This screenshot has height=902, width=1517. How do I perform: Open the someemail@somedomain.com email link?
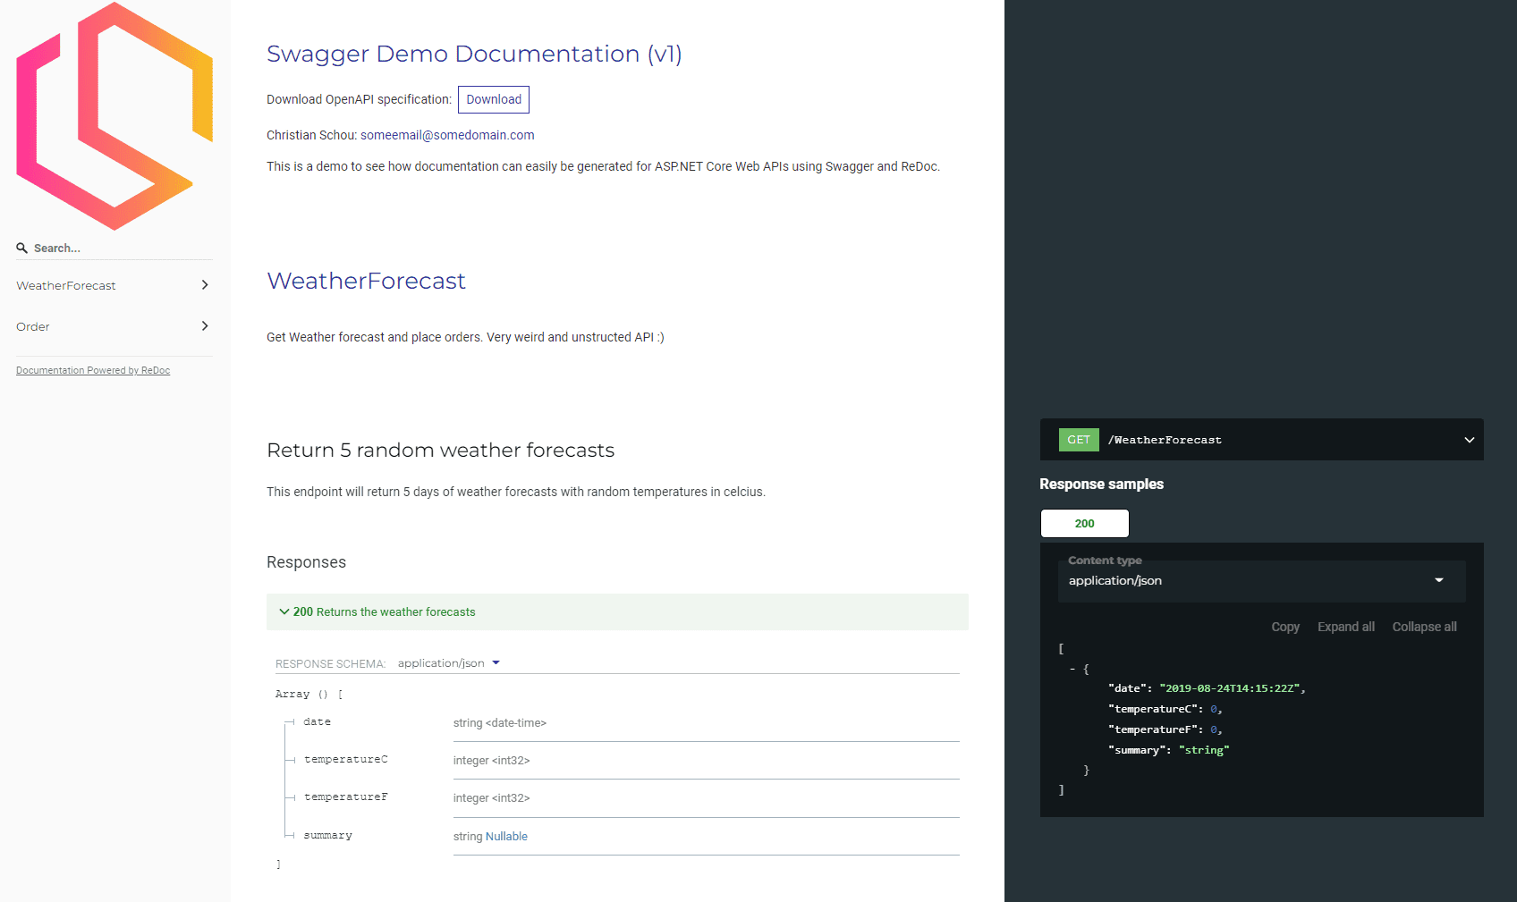pos(447,135)
